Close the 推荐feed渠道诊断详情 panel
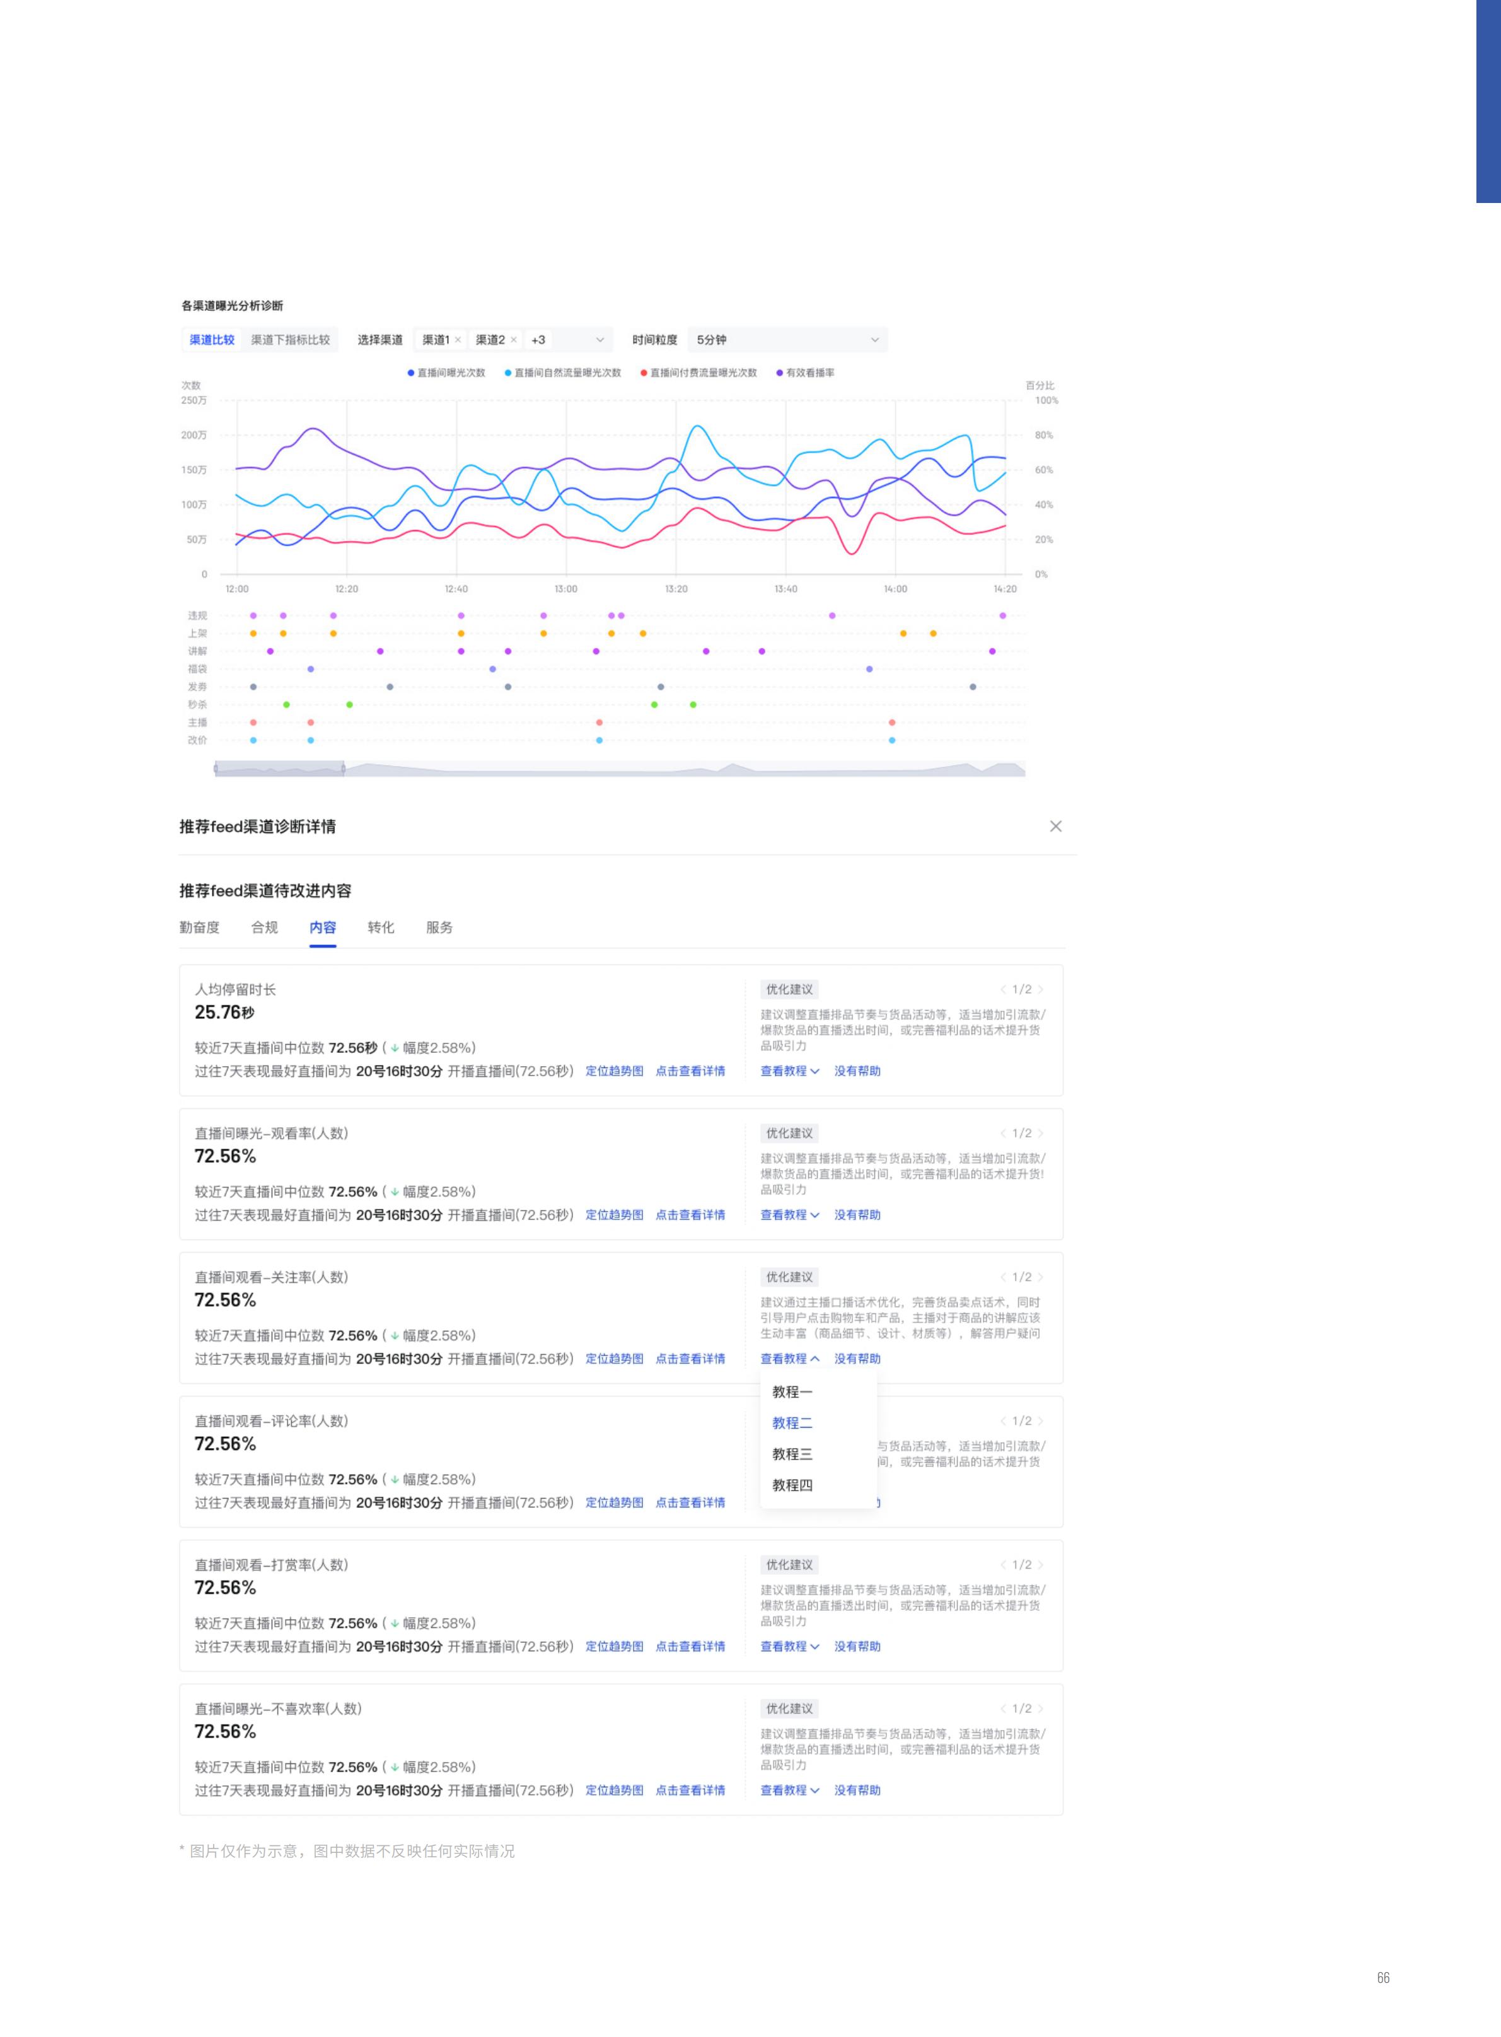Image resolution: width=1501 pixels, height=2037 pixels. [x=1055, y=826]
